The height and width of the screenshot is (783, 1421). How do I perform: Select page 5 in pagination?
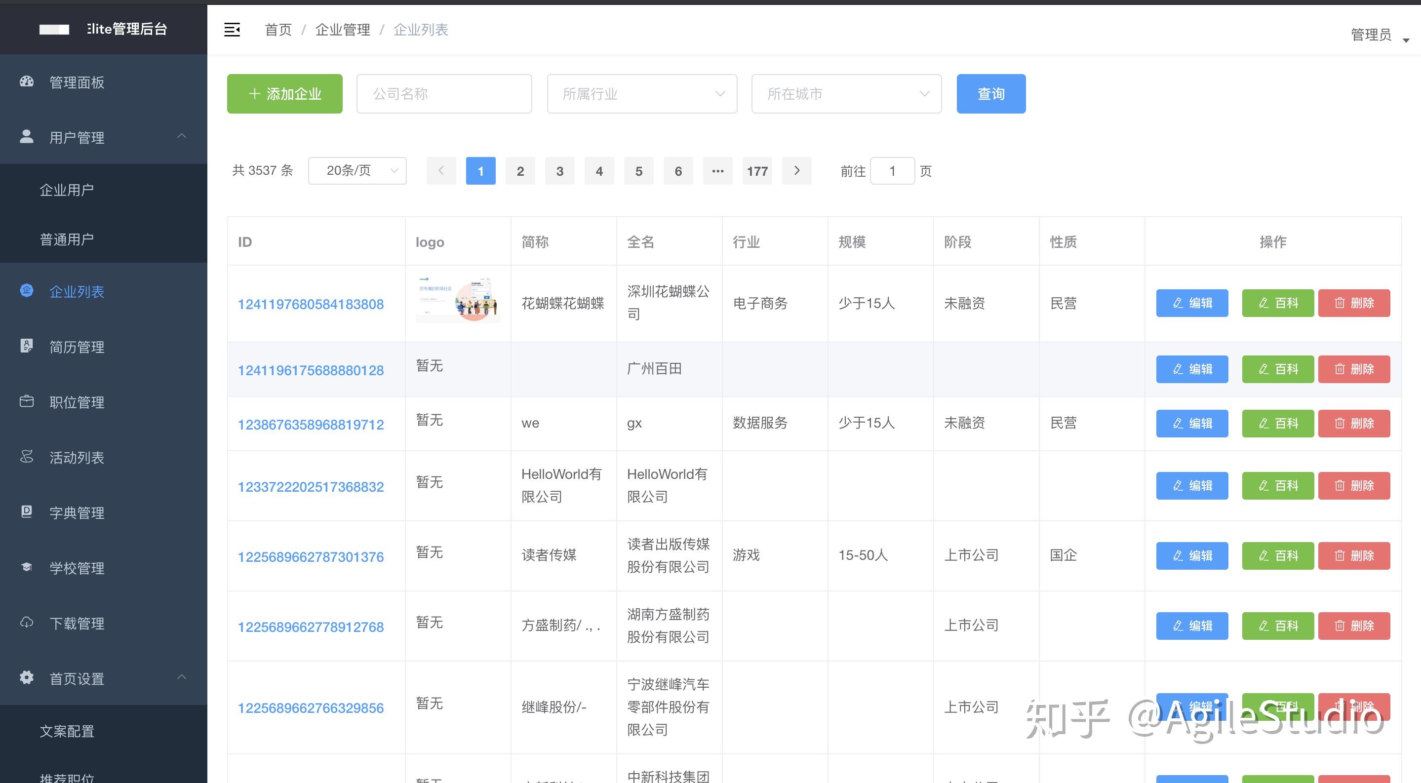(639, 171)
